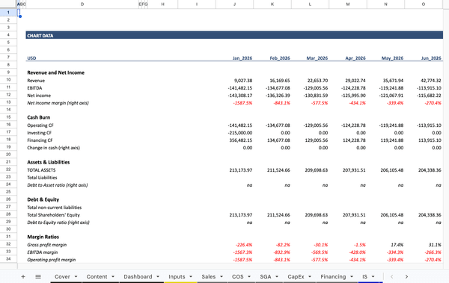Select the Total Liabilities label

coord(42,178)
